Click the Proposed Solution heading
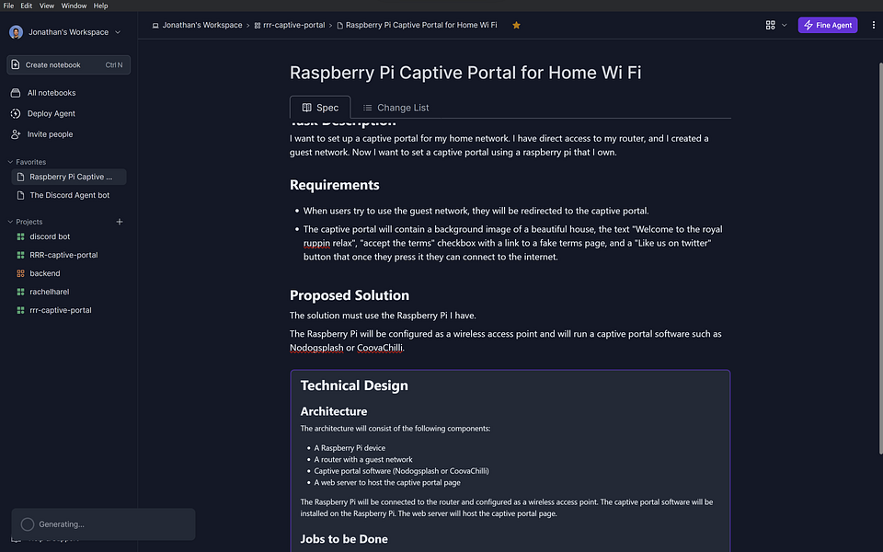Image resolution: width=883 pixels, height=552 pixels. [x=350, y=295]
